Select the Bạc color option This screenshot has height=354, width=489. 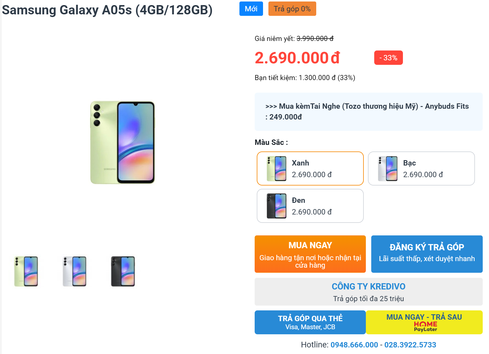coord(421,168)
